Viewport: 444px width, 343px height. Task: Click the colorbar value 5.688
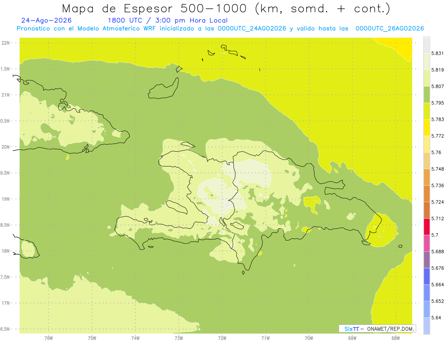[x=437, y=252]
